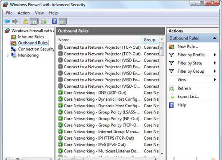Click Refresh in the Actions pane
This screenshot has height=160, width=222.
coord(184,88)
